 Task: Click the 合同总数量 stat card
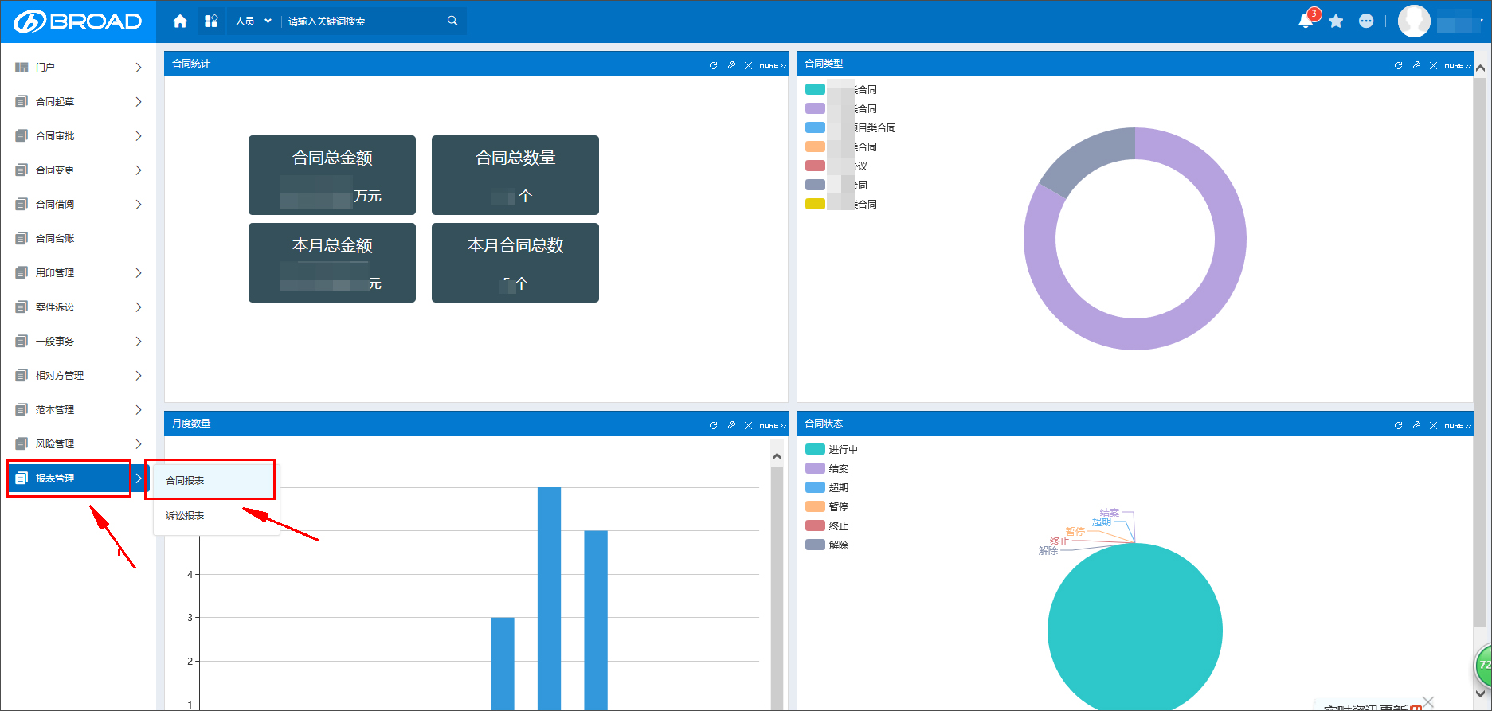click(515, 175)
